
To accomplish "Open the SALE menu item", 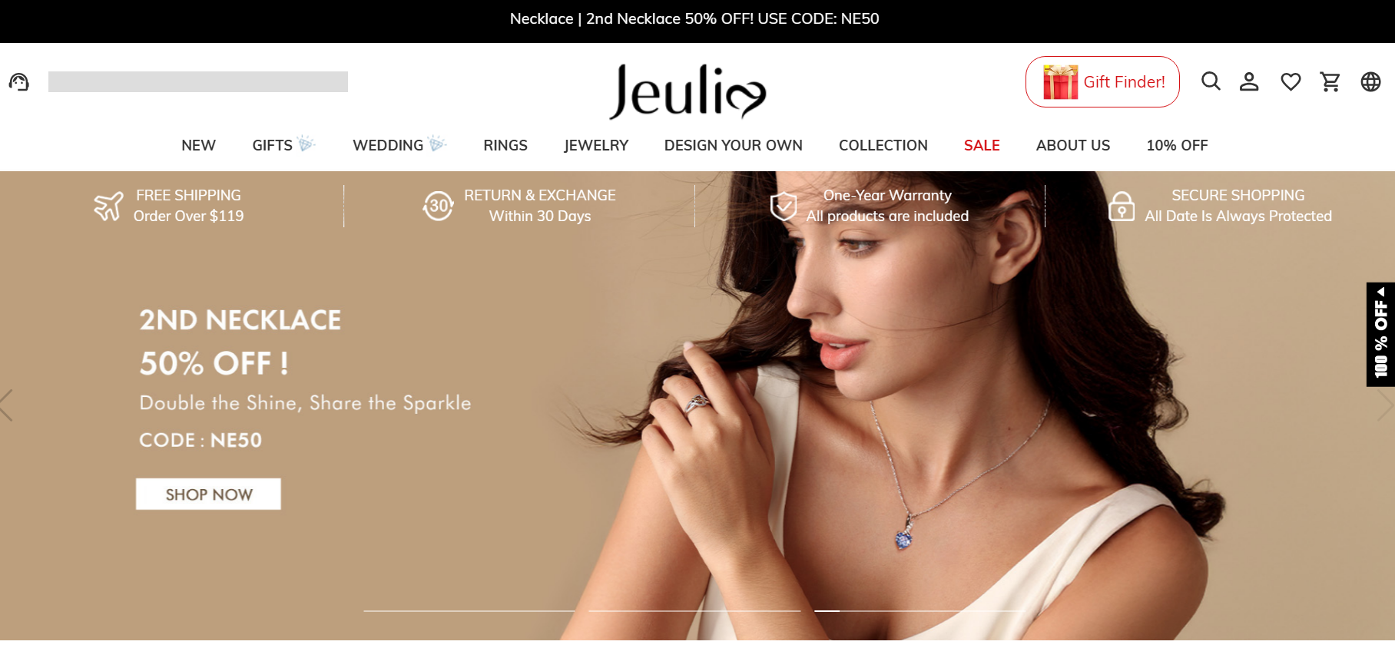I will pos(982,145).
